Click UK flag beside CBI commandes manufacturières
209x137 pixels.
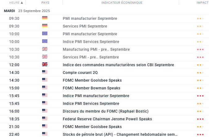(x=45, y=65)
